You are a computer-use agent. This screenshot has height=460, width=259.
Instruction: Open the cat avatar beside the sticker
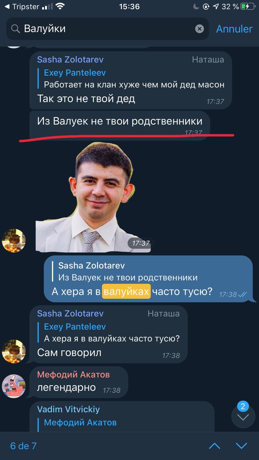click(14, 240)
